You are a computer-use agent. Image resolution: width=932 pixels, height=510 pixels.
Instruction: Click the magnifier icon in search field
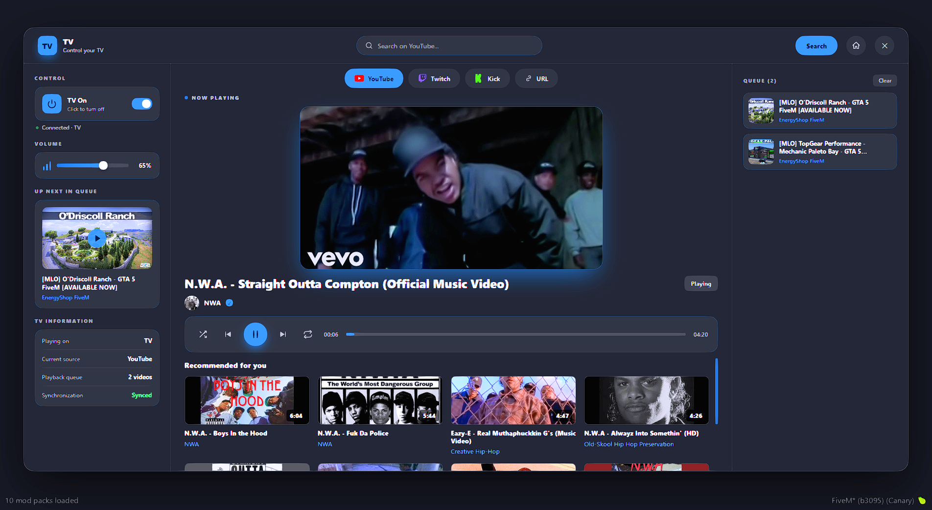(x=369, y=46)
